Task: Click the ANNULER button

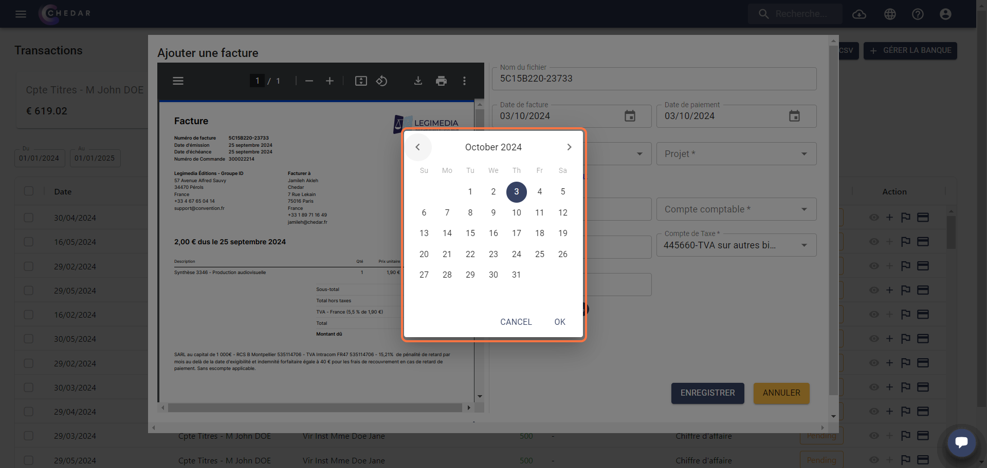Action: point(781,393)
